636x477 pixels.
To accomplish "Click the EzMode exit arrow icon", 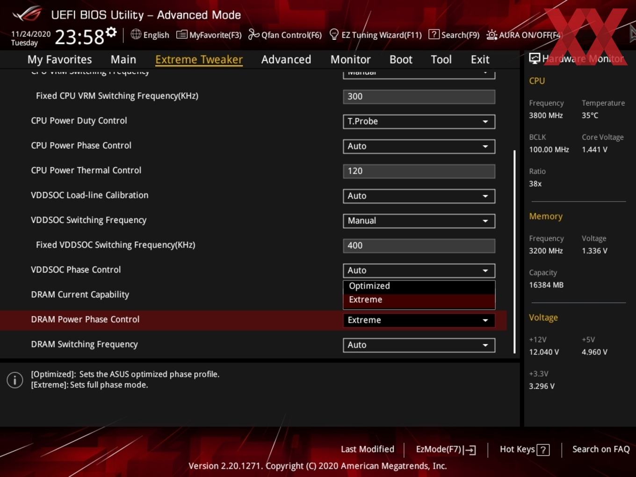I will click(470, 450).
